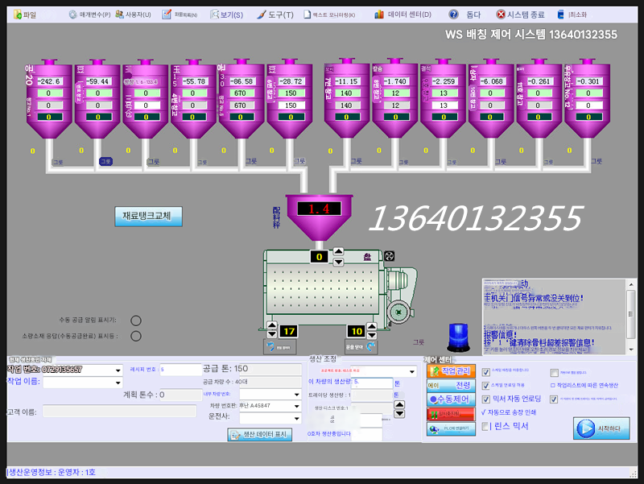Select the 수동 공급 알림 표시기 radio indicator
The height and width of the screenshot is (484, 644).
point(136,321)
